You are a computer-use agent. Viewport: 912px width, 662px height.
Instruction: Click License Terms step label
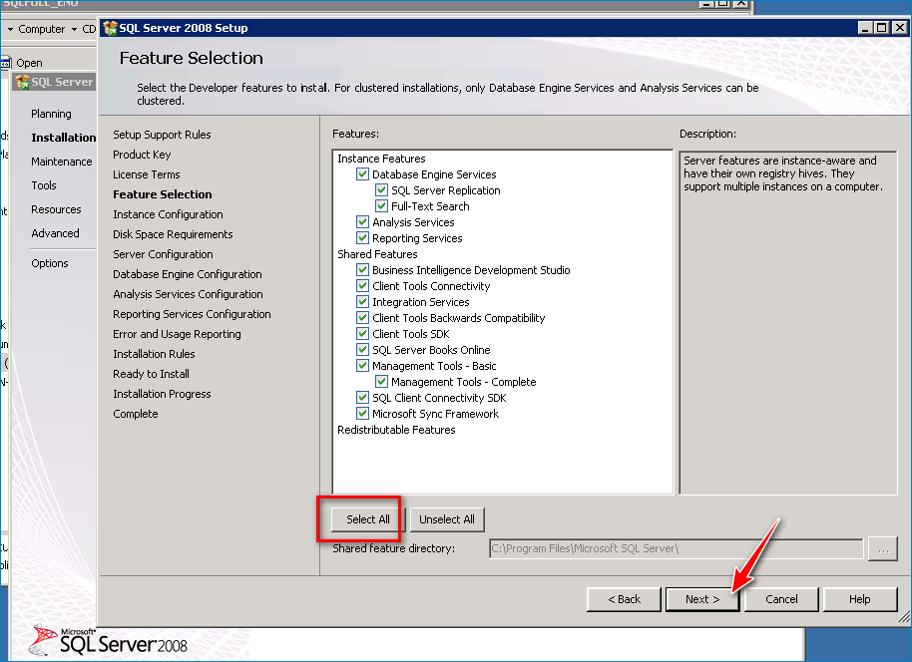[x=147, y=174]
